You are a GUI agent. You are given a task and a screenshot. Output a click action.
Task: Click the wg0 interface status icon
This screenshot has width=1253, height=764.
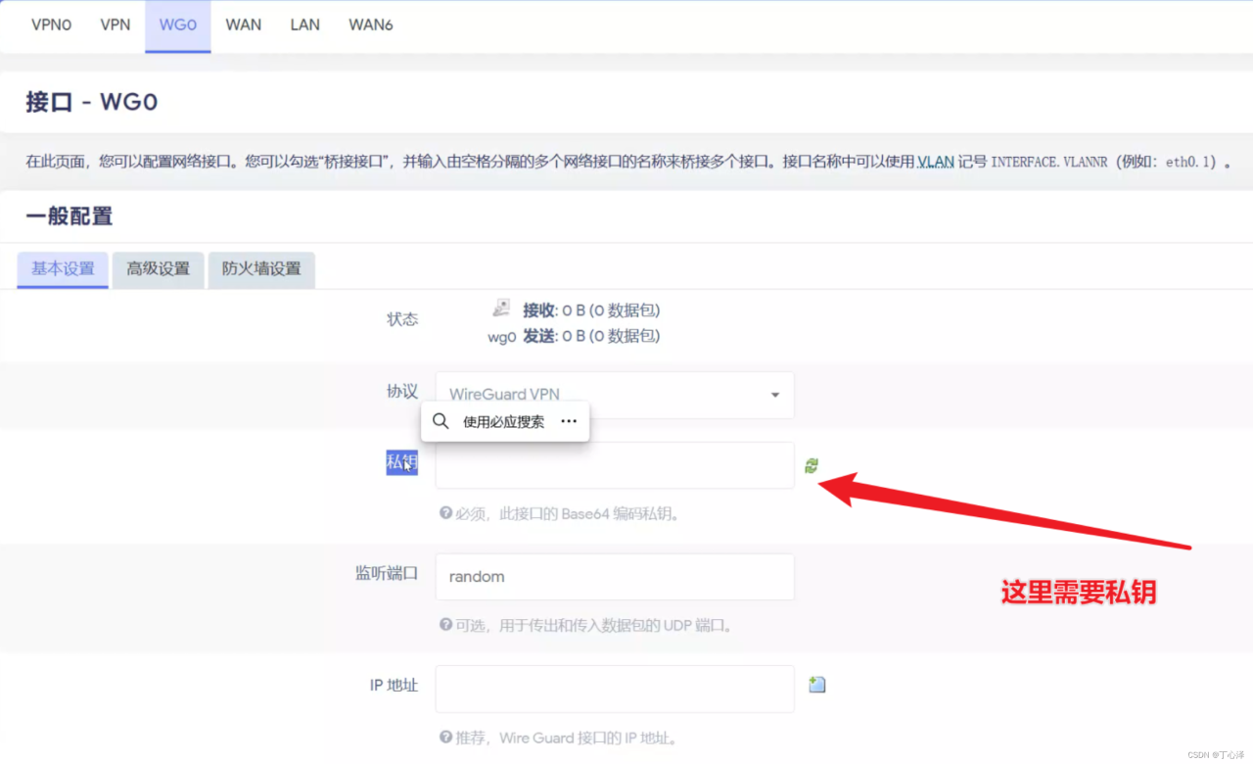(501, 310)
